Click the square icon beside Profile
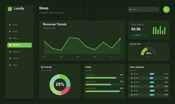 pos(10,31)
